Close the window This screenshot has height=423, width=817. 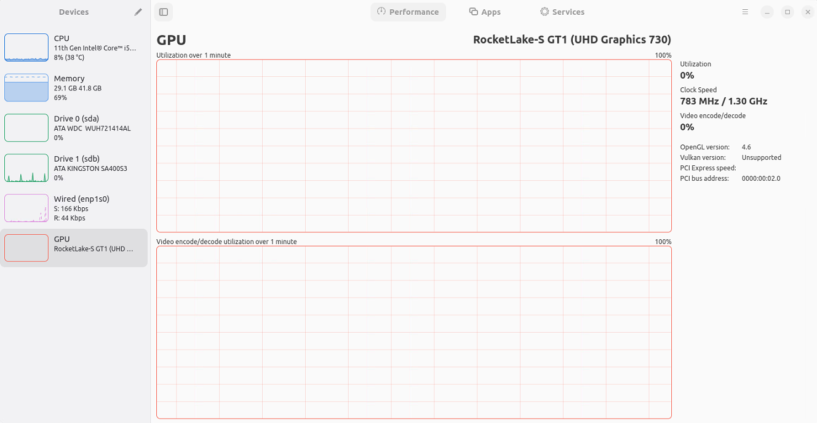808,12
